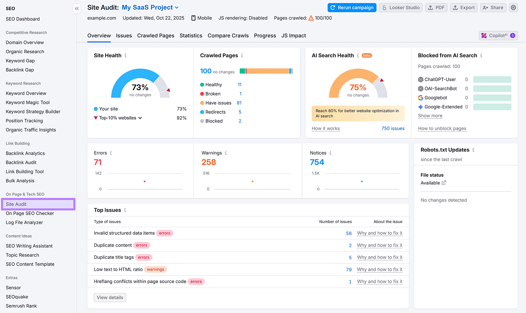The width and height of the screenshot is (526, 313).
Task: Expand Show more in Blocked from AI Search
Action: tap(430, 116)
